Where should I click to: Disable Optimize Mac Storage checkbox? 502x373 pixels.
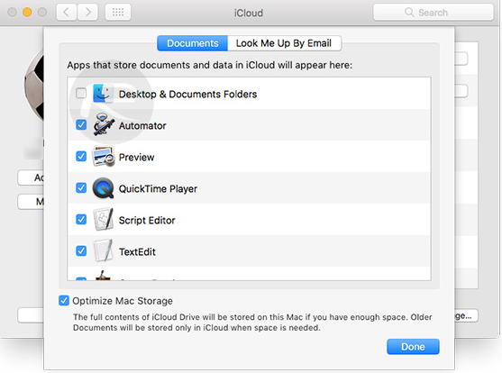point(64,301)
